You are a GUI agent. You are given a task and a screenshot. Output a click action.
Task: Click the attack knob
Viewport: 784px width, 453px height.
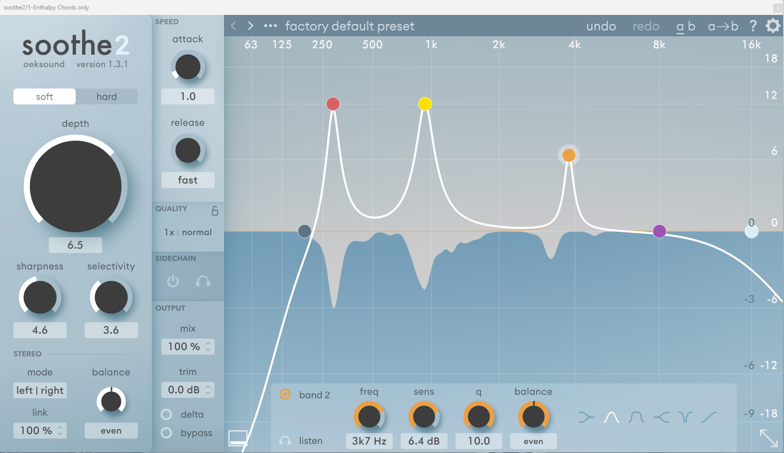(188, 67)
